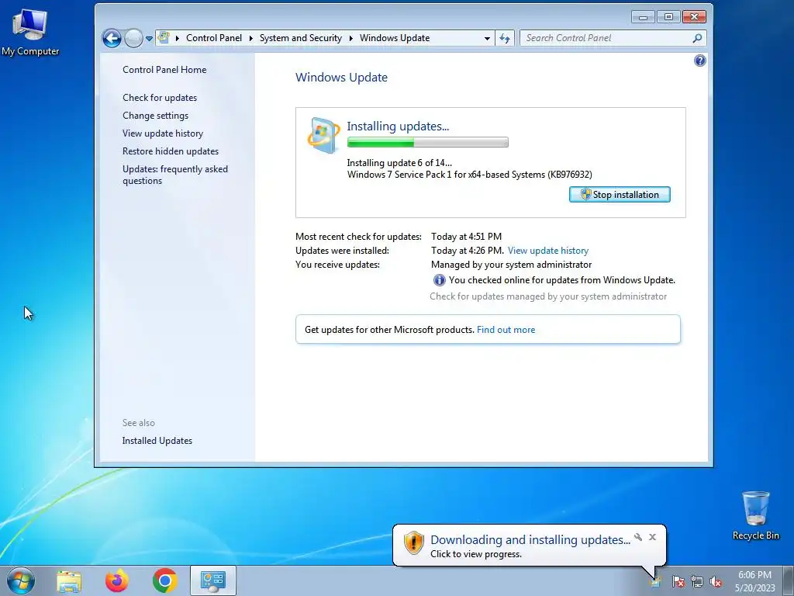794x596 pixels.
Task: Click the Windows Update tray icon
Action: tap(656, 581)
